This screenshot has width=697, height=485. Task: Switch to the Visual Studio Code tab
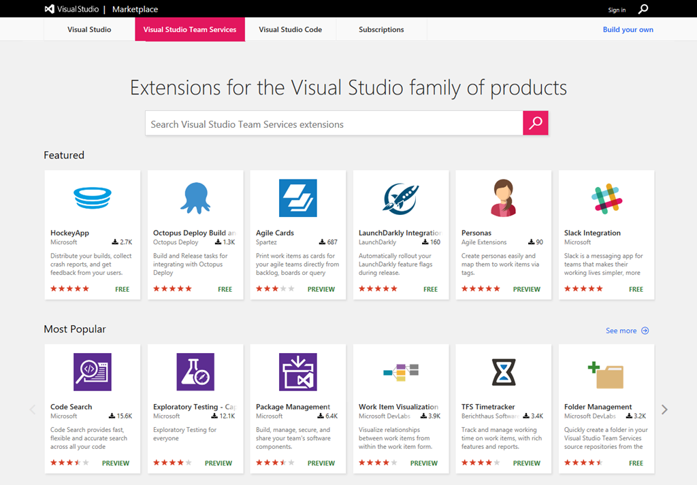pos(290,29)
